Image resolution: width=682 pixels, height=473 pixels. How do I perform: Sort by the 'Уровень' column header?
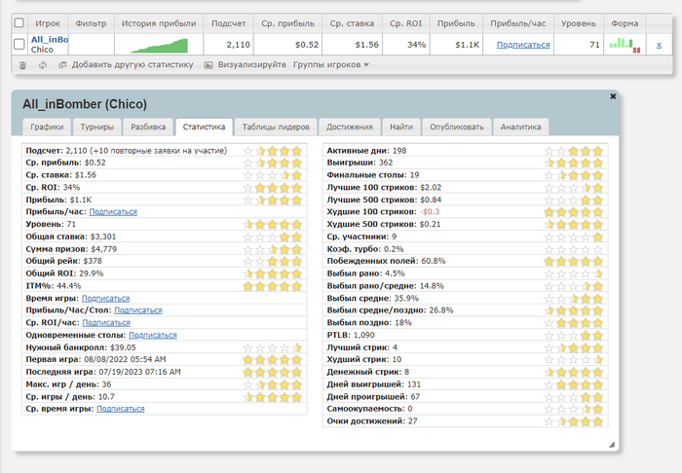coord(578,23)
